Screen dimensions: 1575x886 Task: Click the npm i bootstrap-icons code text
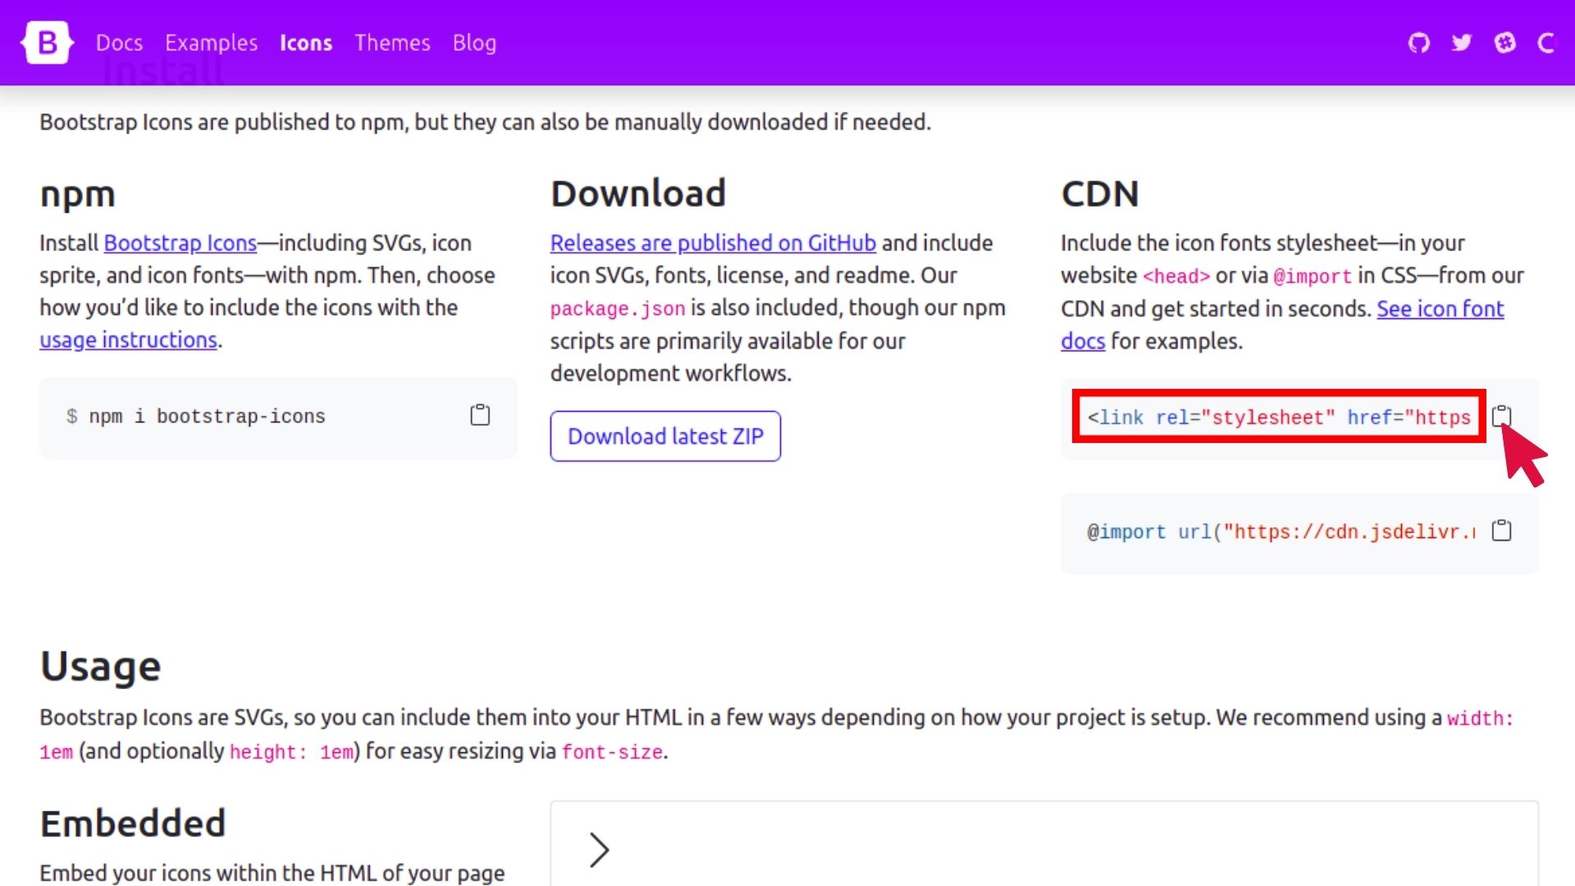click(x=207, y=417)
